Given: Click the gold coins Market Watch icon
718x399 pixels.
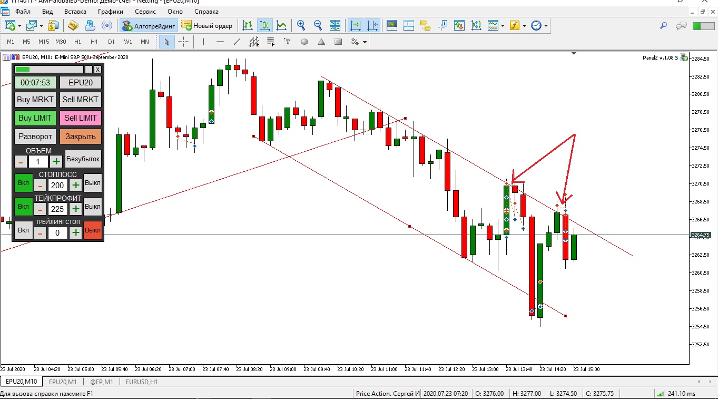Looking at the screenshot, I should pos(53,25).
